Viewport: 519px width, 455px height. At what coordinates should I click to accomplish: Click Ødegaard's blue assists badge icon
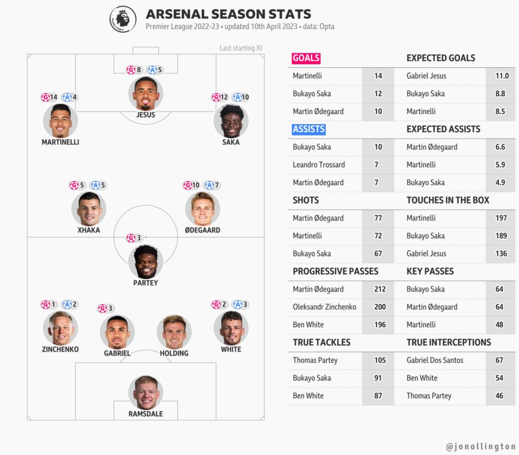point(209,185)
